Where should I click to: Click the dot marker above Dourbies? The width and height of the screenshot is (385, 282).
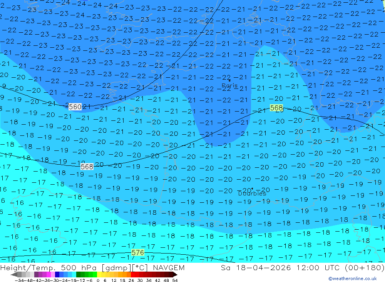click(252, 189)
